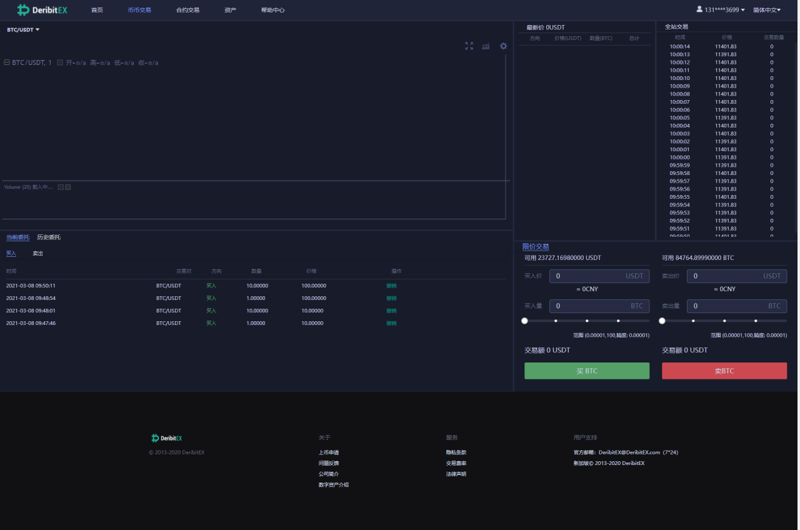Switch to 当前委托 tab

[17, 237]
